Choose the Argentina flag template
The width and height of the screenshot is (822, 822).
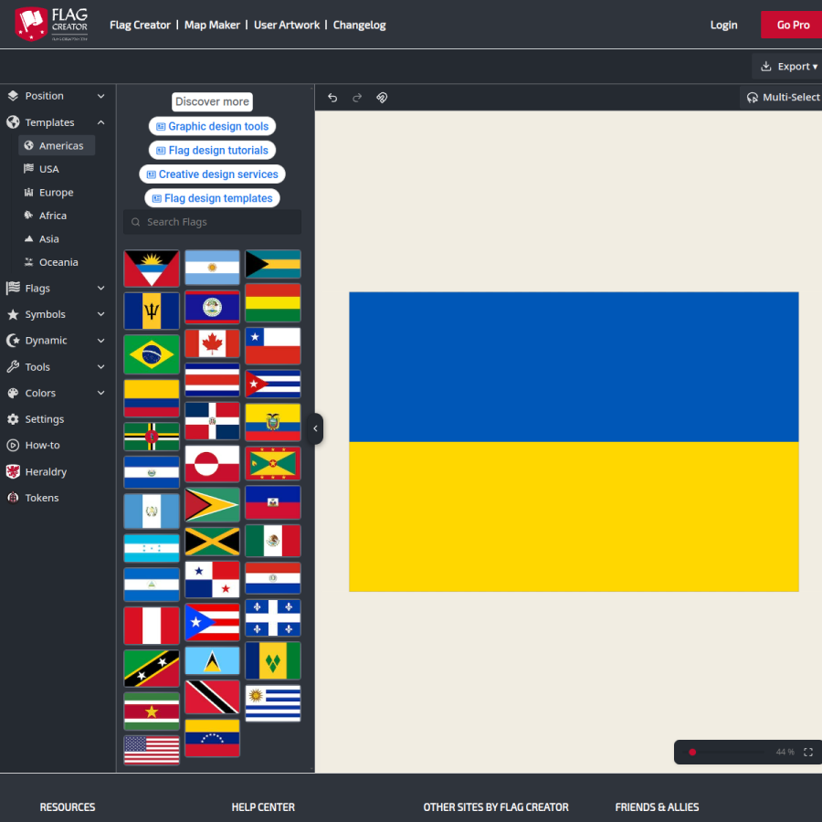tap(212, 268)
